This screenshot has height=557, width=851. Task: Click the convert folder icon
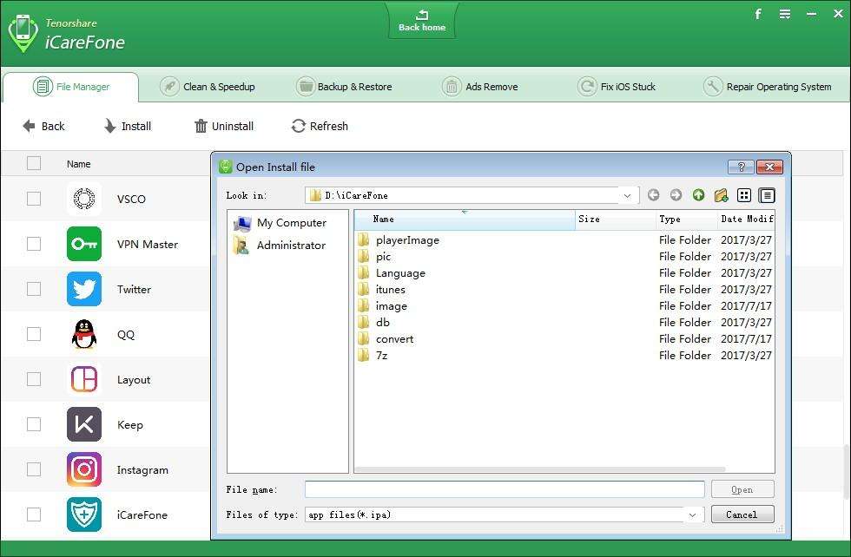tap(364, 339)
